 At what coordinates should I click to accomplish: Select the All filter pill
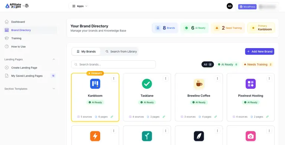coord(207,64)
